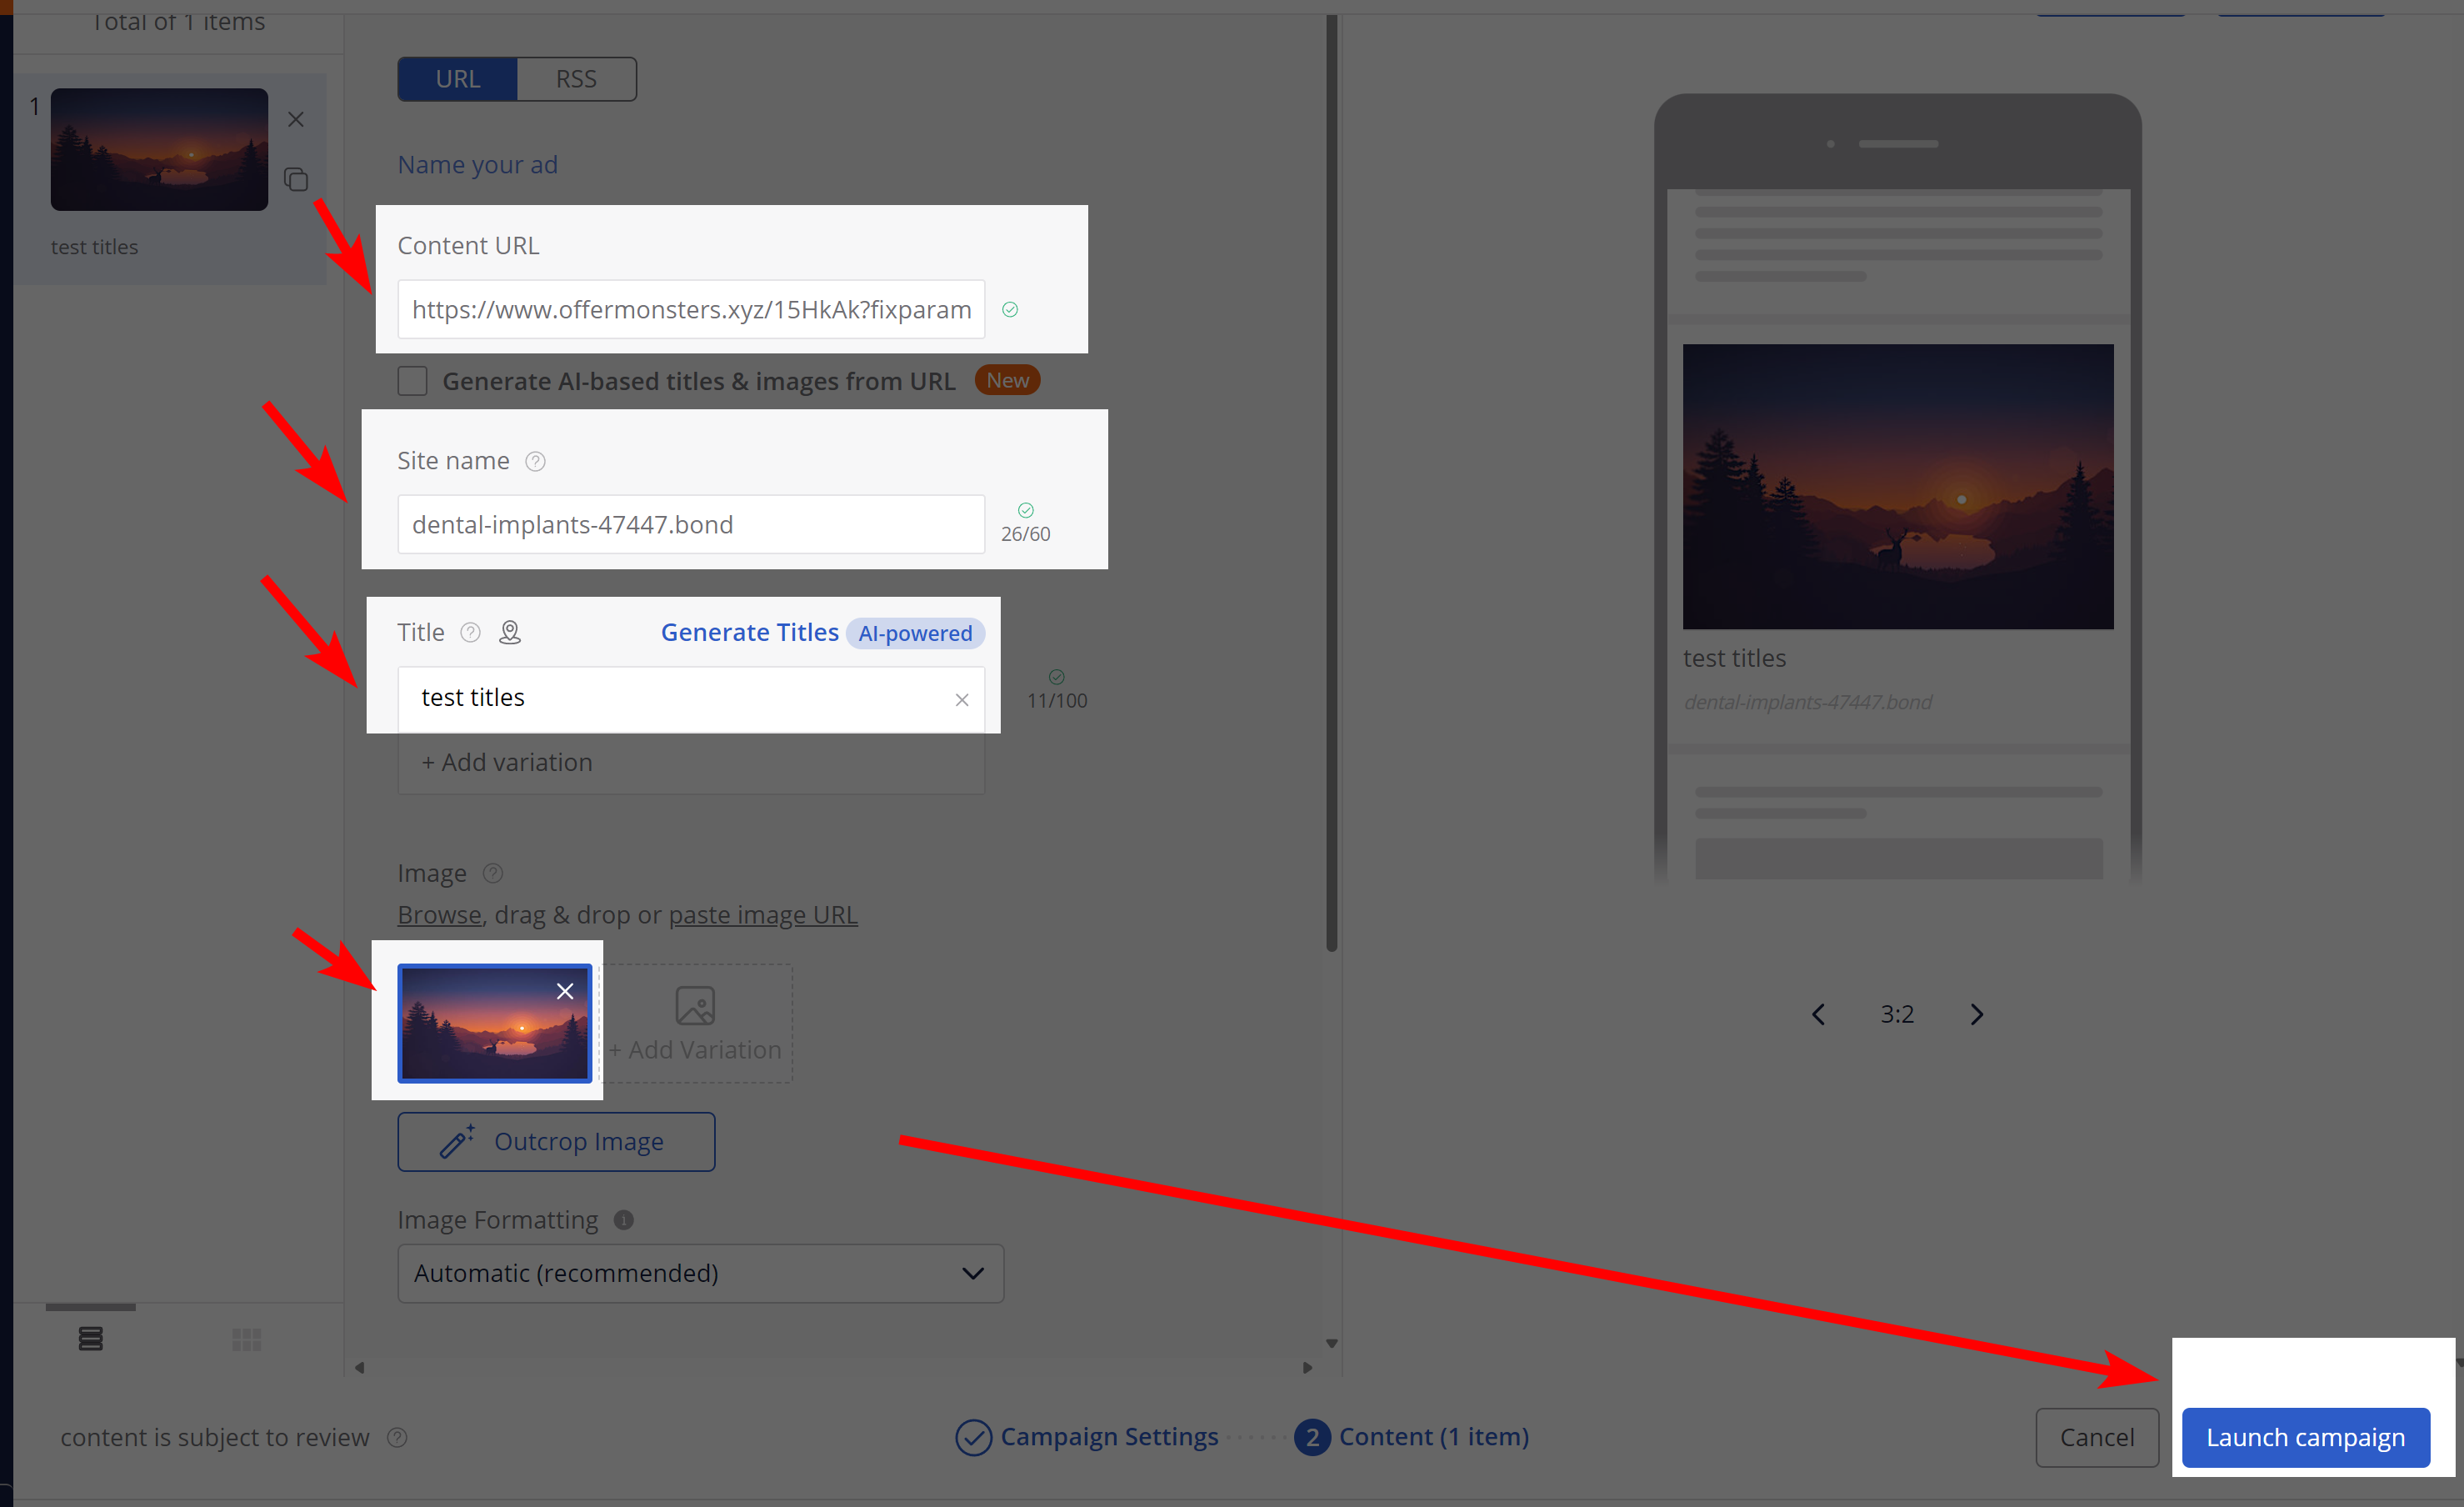Remove the uploaded sunset image
The height and width of the screenshot is (1507, 2464).
(x=565, y=991)
